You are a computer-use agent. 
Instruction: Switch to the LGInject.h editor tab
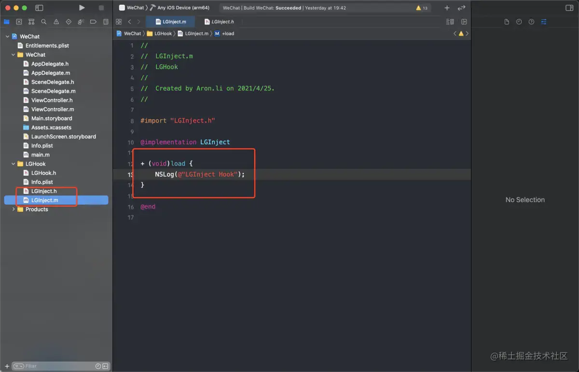coord(219,22)
